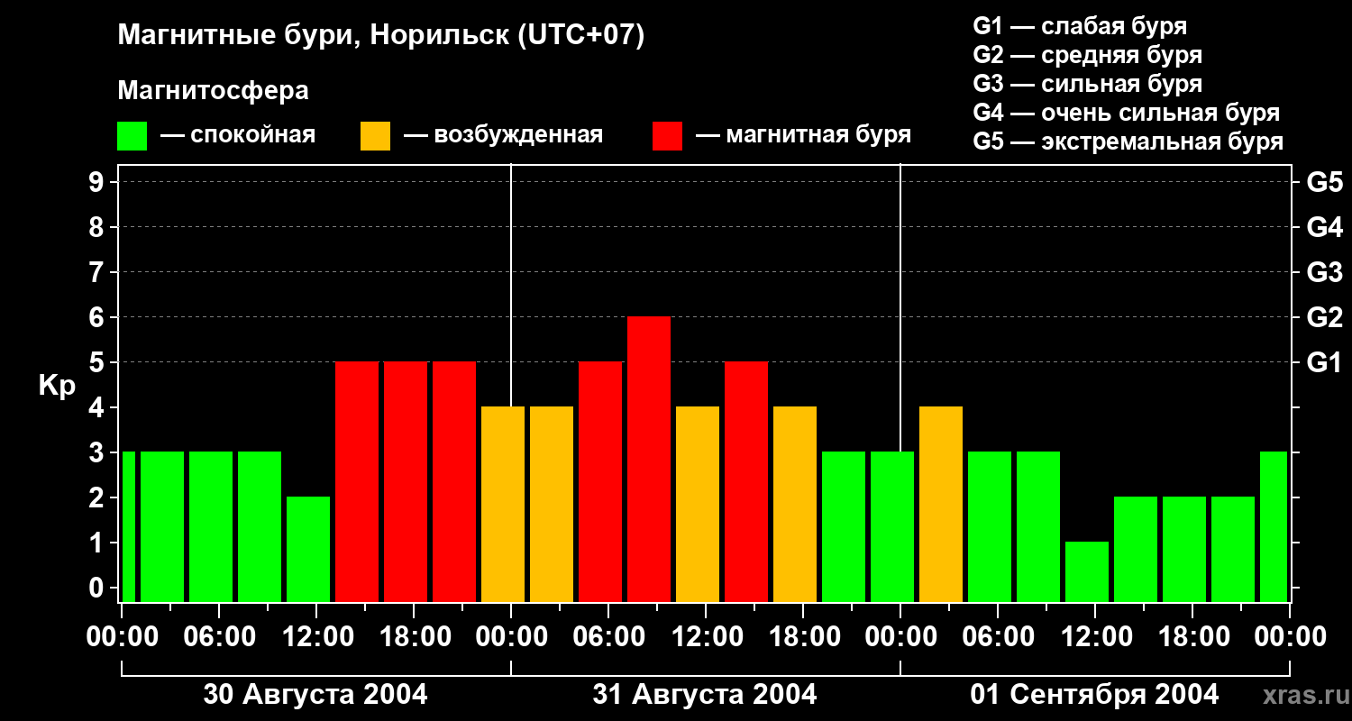Click the orange 'возбужденная' legend swatch
Screen dimensions: 1352x721
(375, 136)
